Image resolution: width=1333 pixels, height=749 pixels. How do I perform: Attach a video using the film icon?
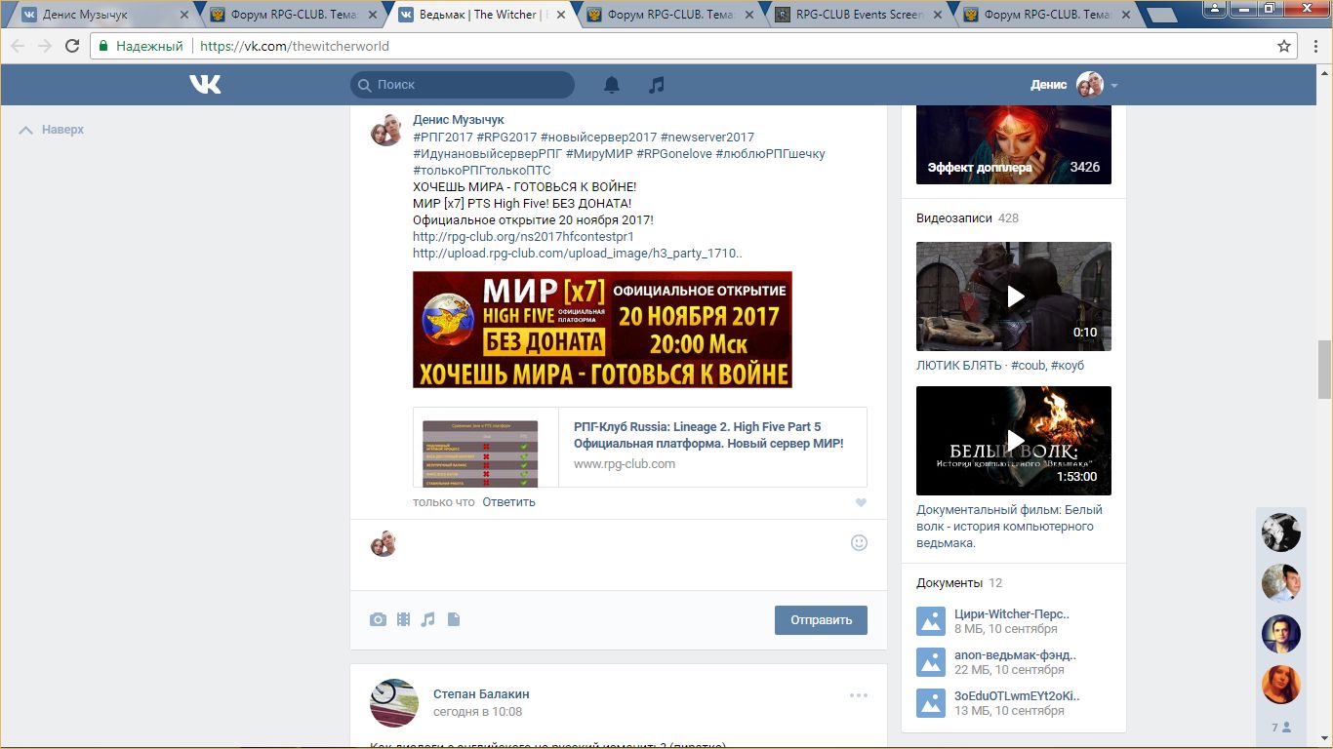tap(403, 619)
